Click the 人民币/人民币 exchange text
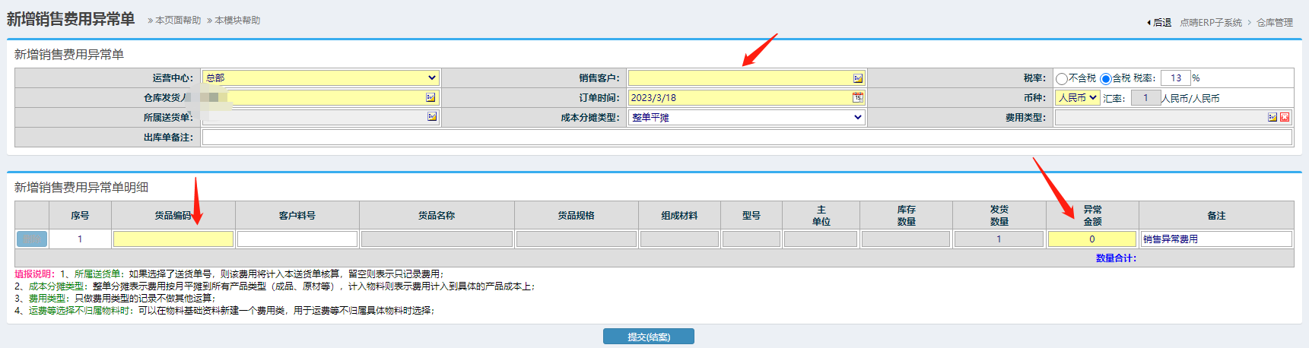 pos(1190,98)
